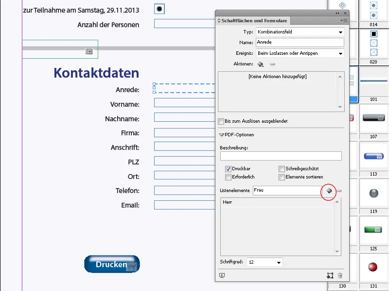
Task: Click the Kontaktdaten heading
Action: point(96,73)
